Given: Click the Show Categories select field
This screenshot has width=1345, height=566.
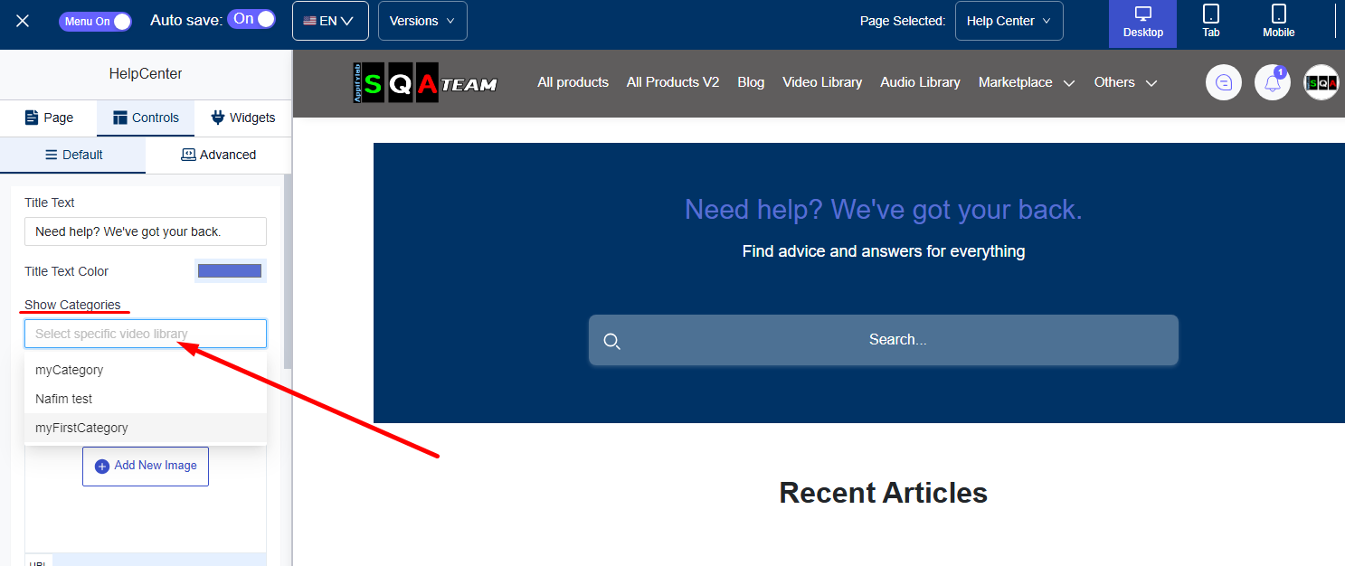Looking at the screenshot, I should click(146, 334).
